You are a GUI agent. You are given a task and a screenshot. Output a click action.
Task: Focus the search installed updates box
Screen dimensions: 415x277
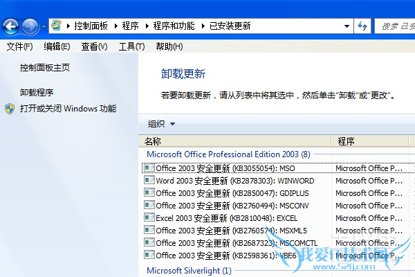(395, 26)
